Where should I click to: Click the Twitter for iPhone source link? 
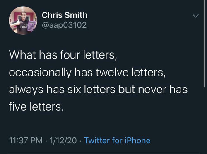[x=117, y=140]
